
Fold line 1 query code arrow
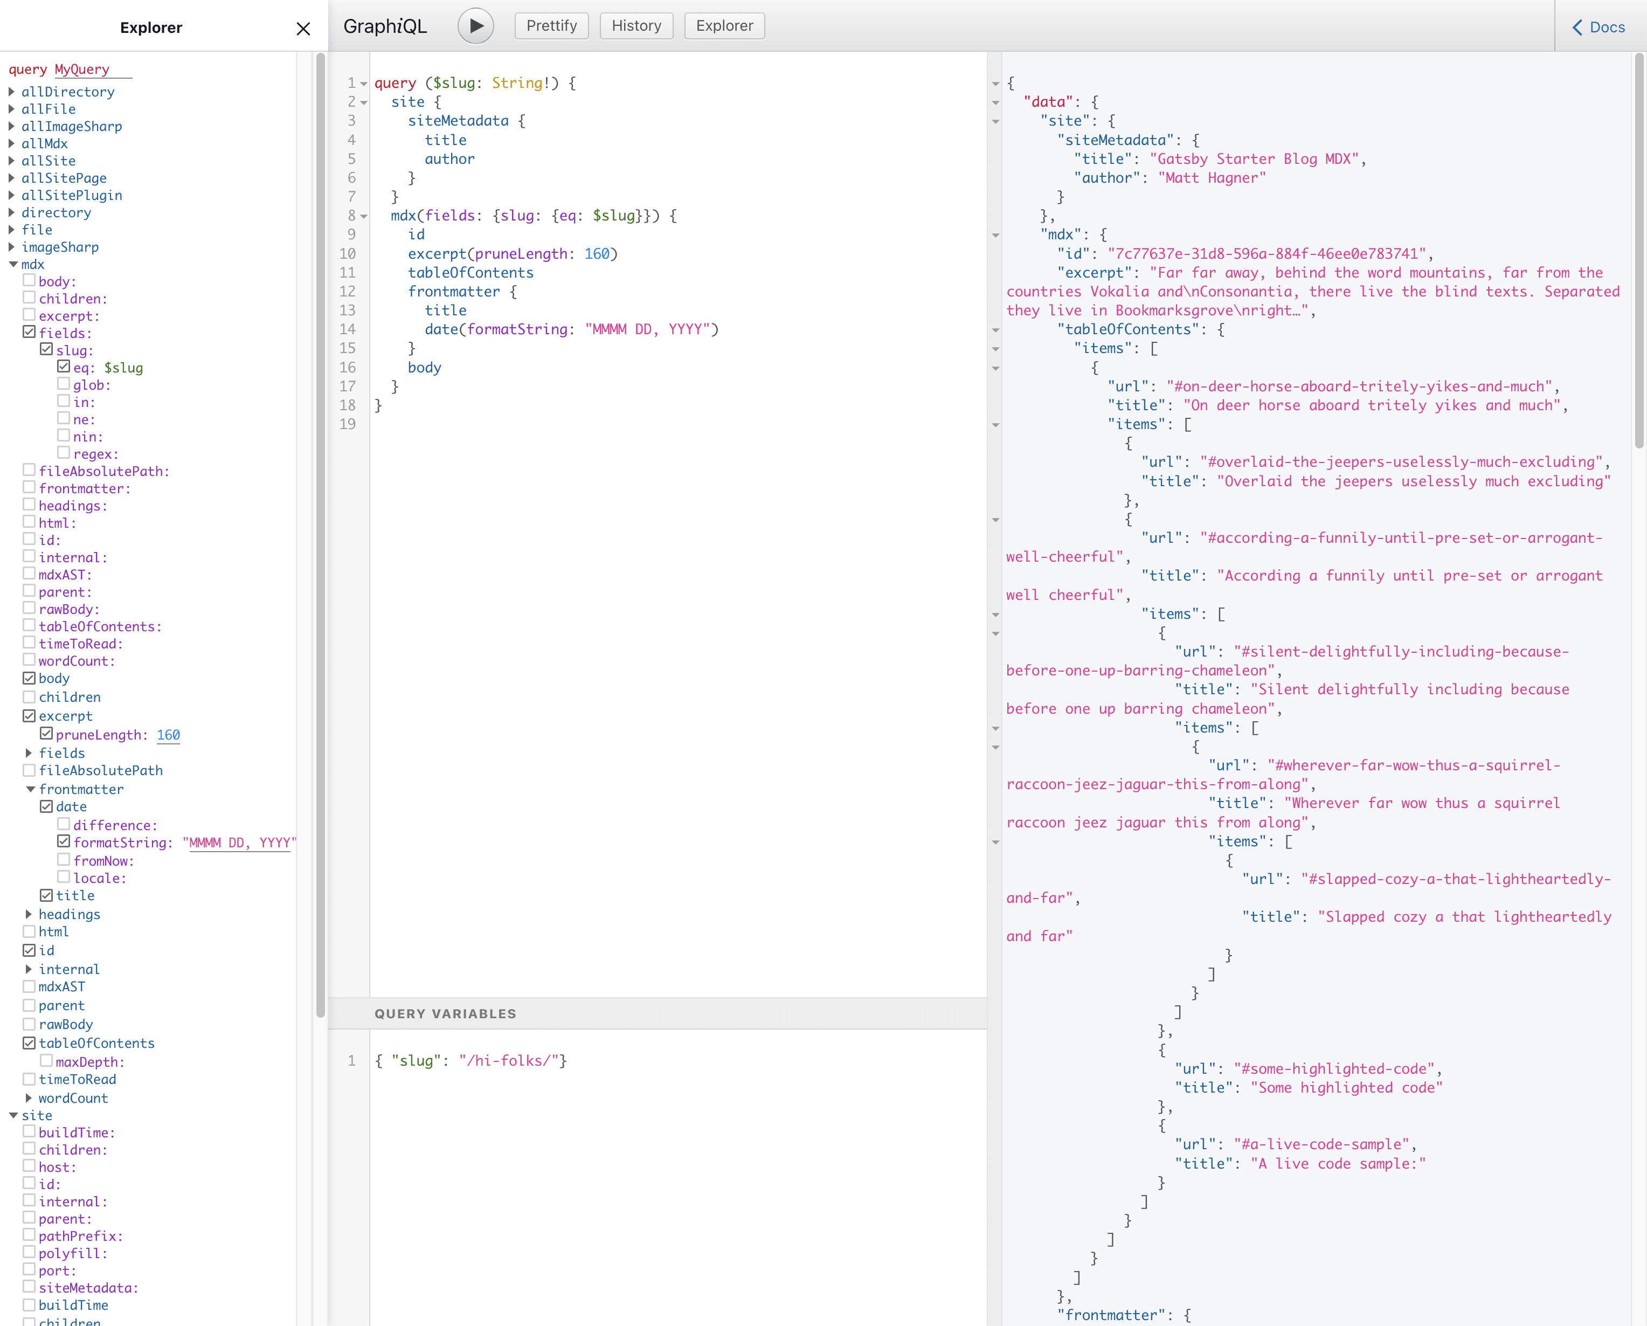(x=364, y=83)
